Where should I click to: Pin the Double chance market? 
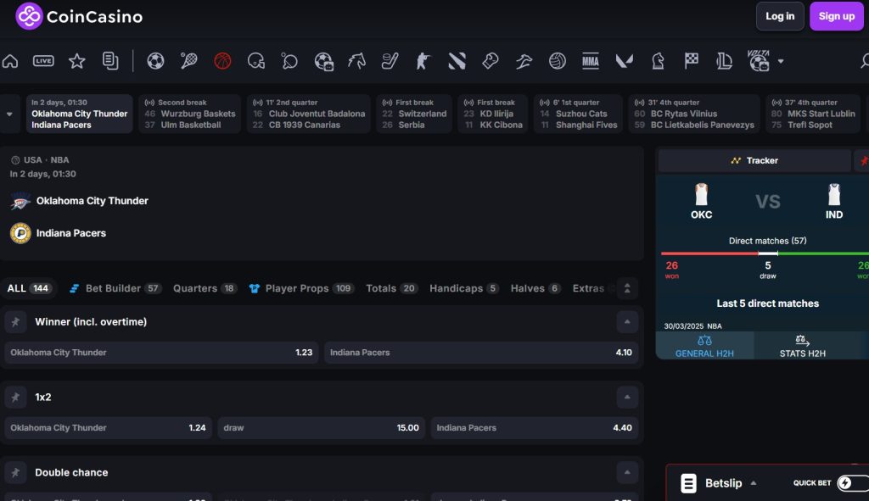pos(15,472)
